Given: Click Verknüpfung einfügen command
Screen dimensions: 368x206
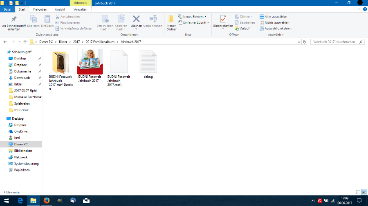Looking at the screenshot, I should click(x=74, y=28).
